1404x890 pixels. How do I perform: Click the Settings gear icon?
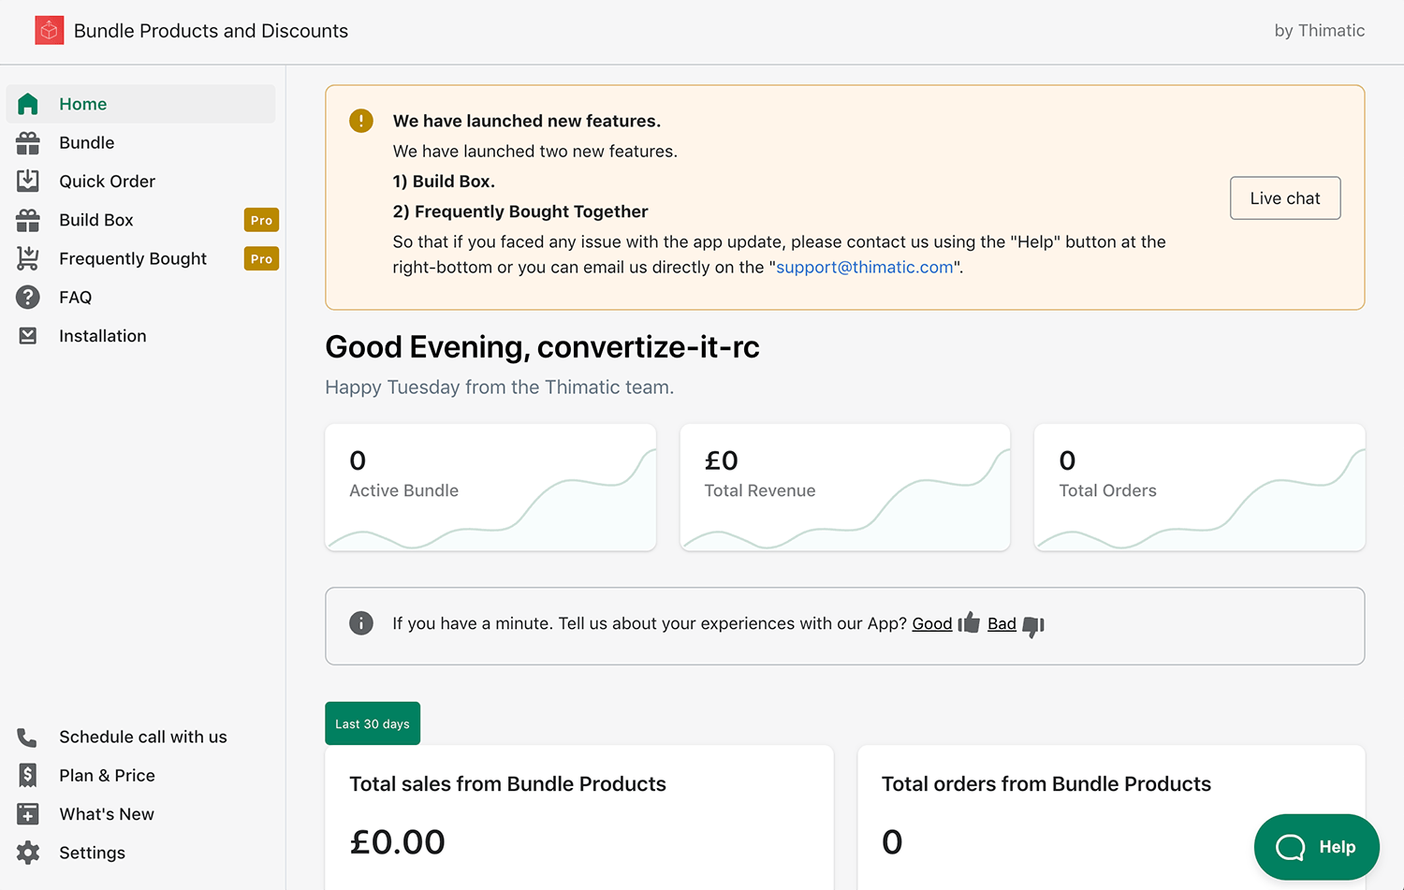click(x=28, y=853)
